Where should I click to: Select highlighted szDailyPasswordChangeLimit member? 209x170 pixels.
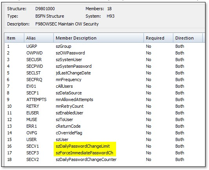coord(83,146)
